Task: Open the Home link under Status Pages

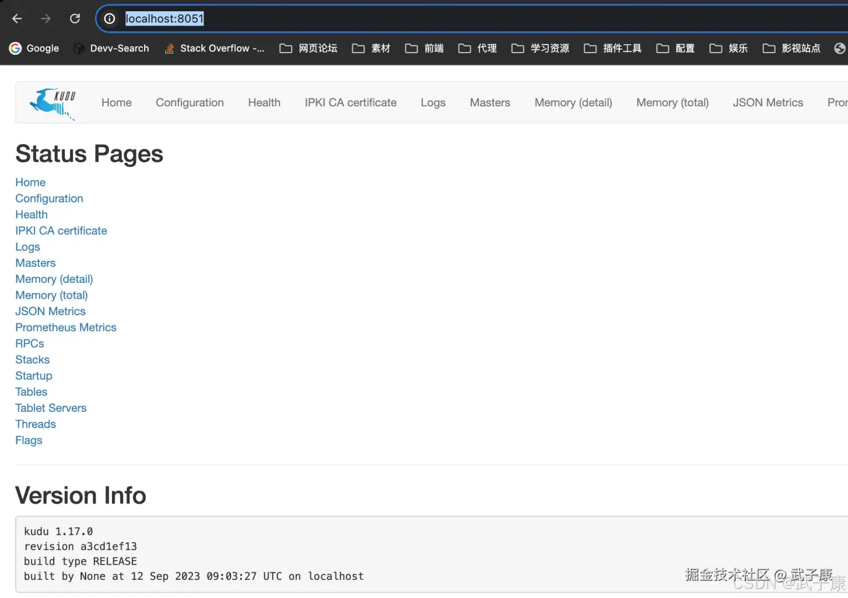Action: (x=31, y=182)
